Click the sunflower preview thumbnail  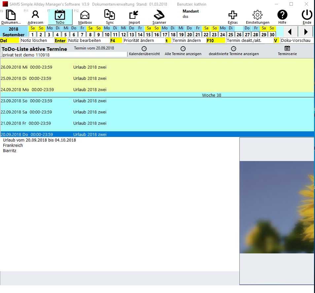tap(277, 207)
